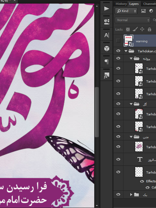Viewport: 156px width, 208px height.
Task: Close the document tab
Action: click(x=14, y=1)
